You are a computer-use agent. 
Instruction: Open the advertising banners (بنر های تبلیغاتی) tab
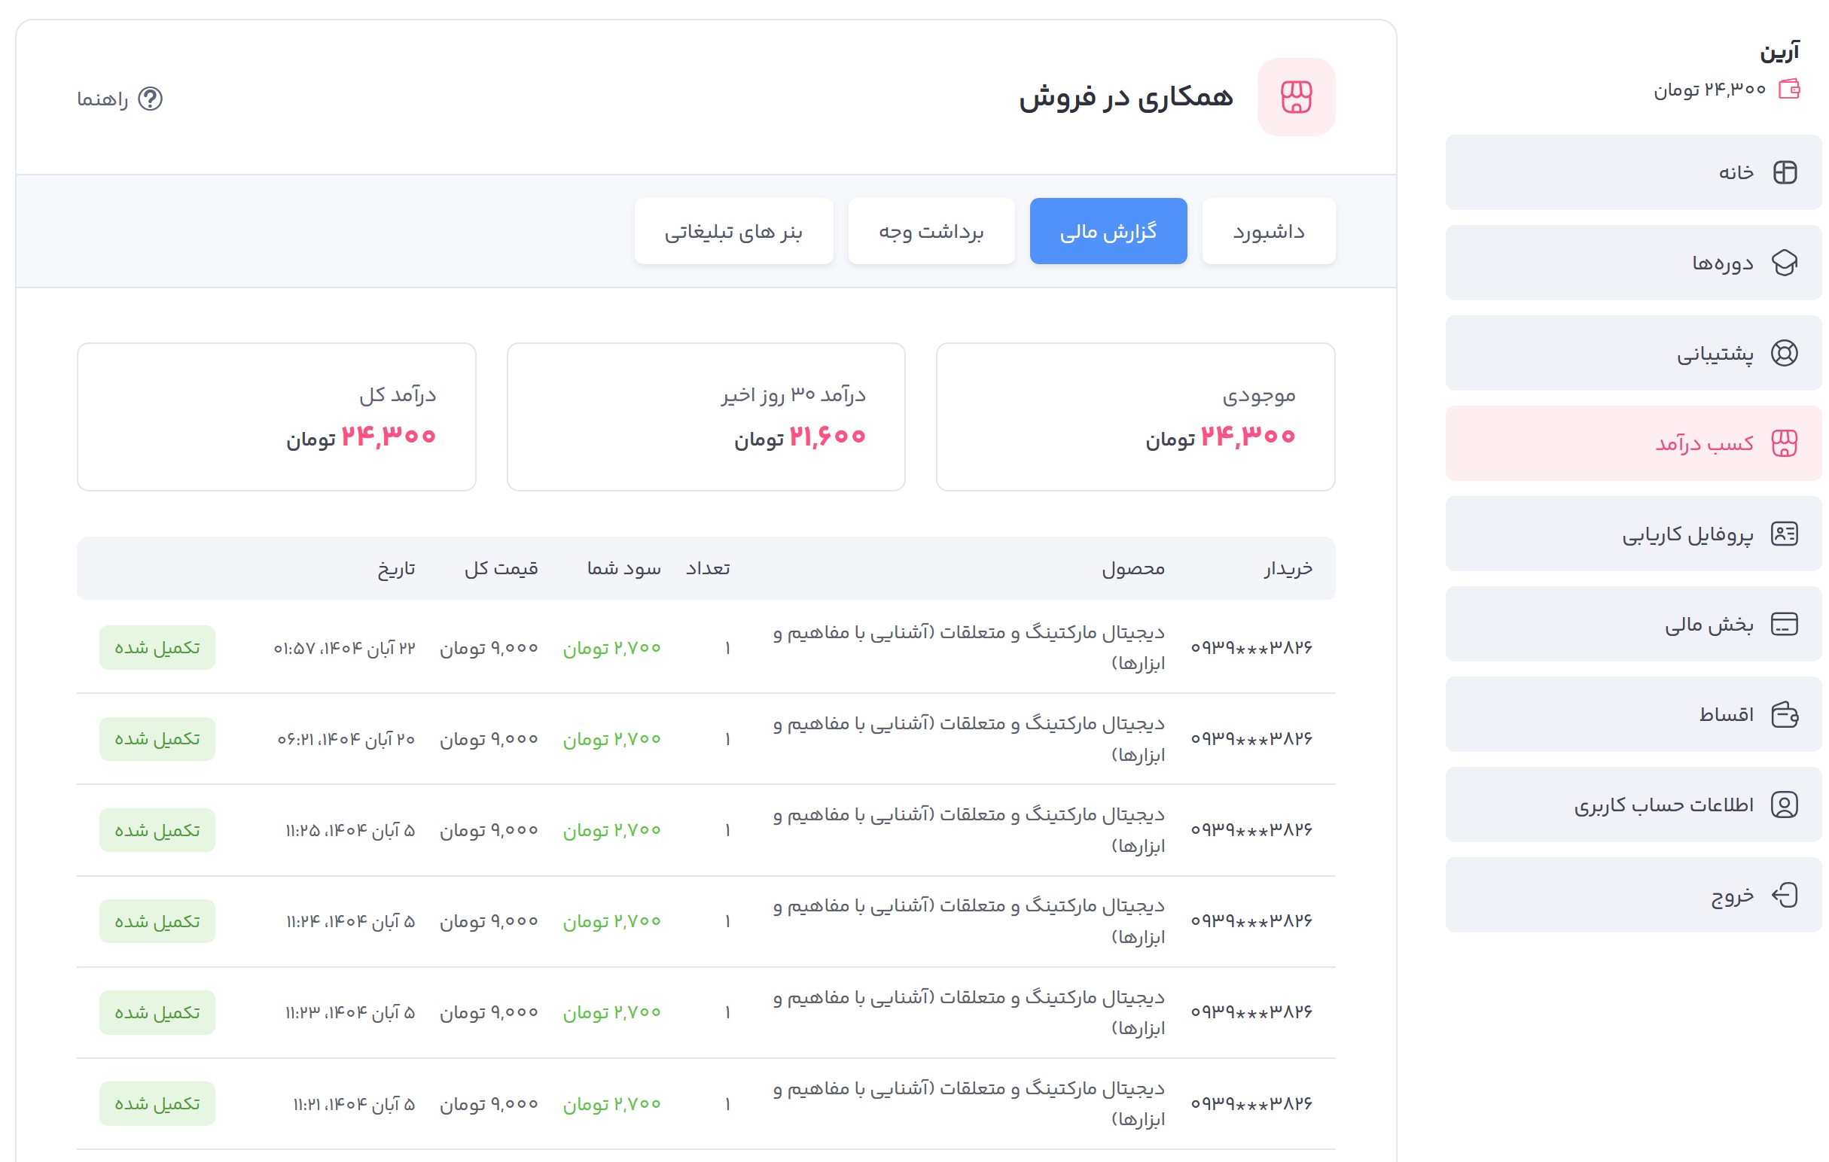[x=733, y=232]
